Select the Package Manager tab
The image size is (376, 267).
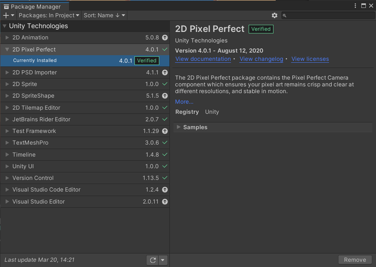[x=35, y=7]
